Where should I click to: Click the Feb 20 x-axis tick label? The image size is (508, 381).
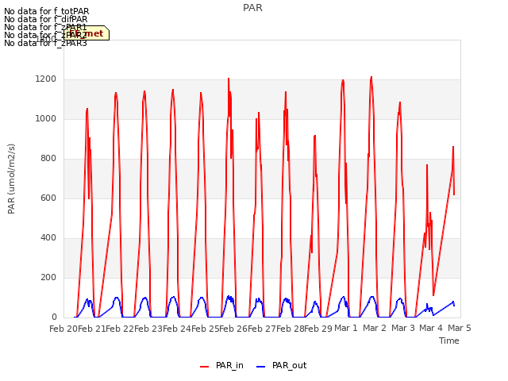pos(63,329)
